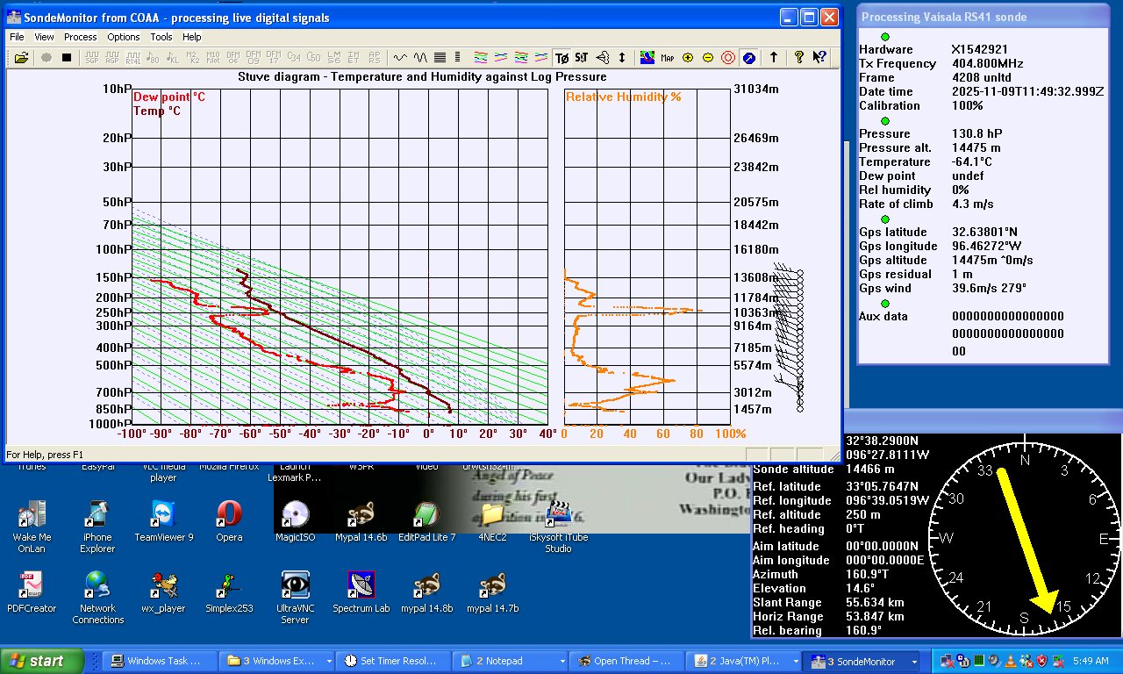Switch to the SkewT chart icon
This screenshot has height=674, width=1123.
pos(582,58)
